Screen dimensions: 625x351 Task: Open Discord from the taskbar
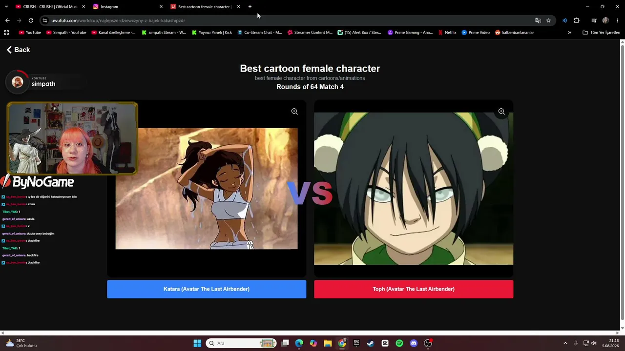(x=414, y=343)
